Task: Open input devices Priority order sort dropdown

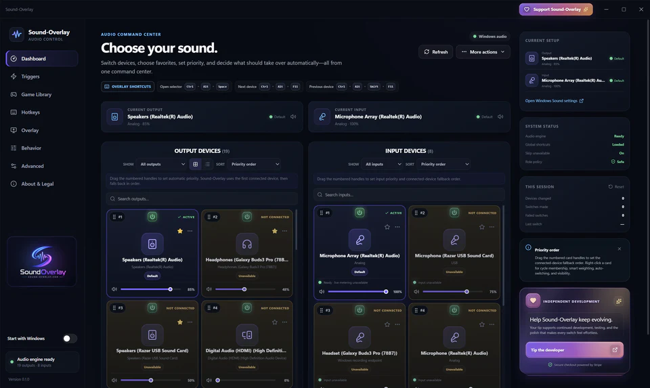Action: tap(444, 164)
